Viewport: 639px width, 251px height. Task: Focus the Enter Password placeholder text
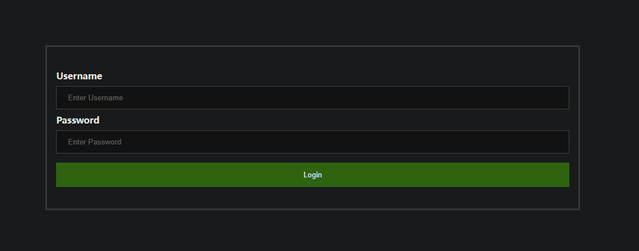[x=95, y=142]
